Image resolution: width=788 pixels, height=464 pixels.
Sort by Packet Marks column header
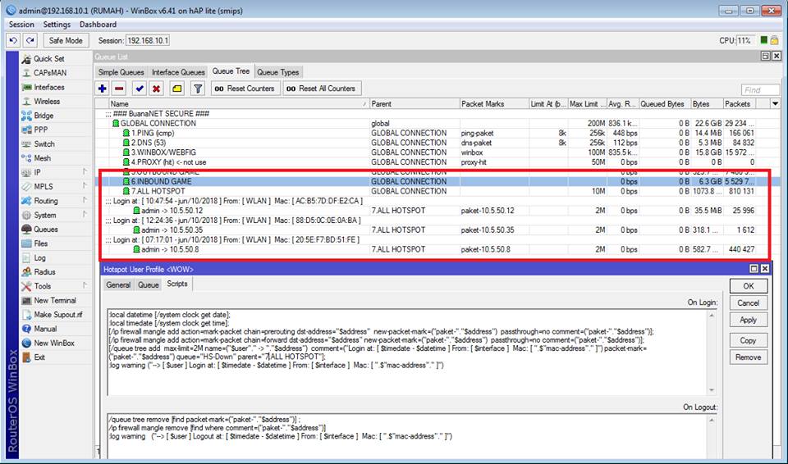(494, 104)
